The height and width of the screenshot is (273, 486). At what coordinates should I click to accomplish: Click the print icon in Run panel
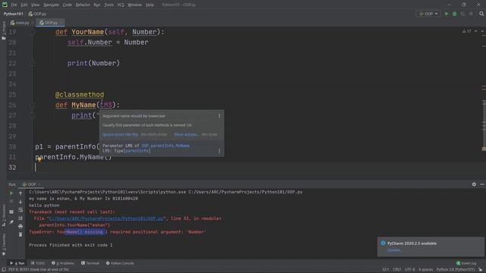point(21,227)
